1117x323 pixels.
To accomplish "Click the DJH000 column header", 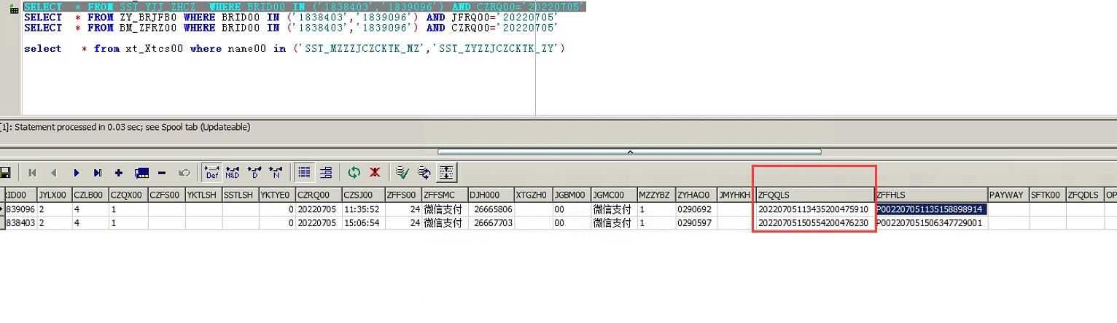I will [x=490, y=195].
